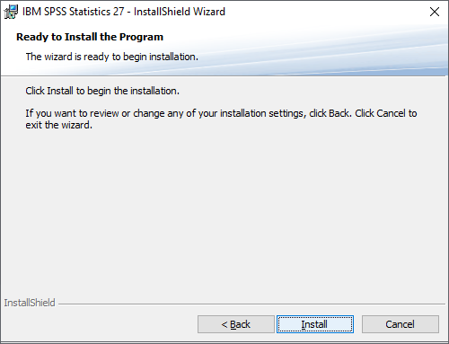The height and width of the screenshot is (344, 449).
Task: Click the wizard is ready subtitle text
Action: [112, 57]
